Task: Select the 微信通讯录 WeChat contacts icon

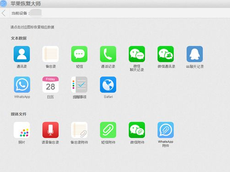Action: click(166, 54)
